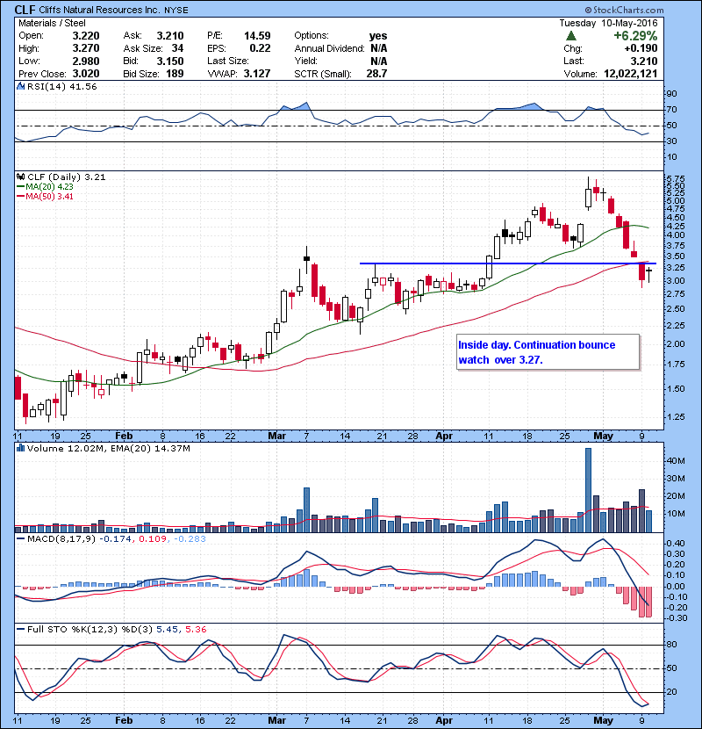Click the RSI line-chart icon beside RSI(14)
Screen dimensions: 702x729
point(20,86)
